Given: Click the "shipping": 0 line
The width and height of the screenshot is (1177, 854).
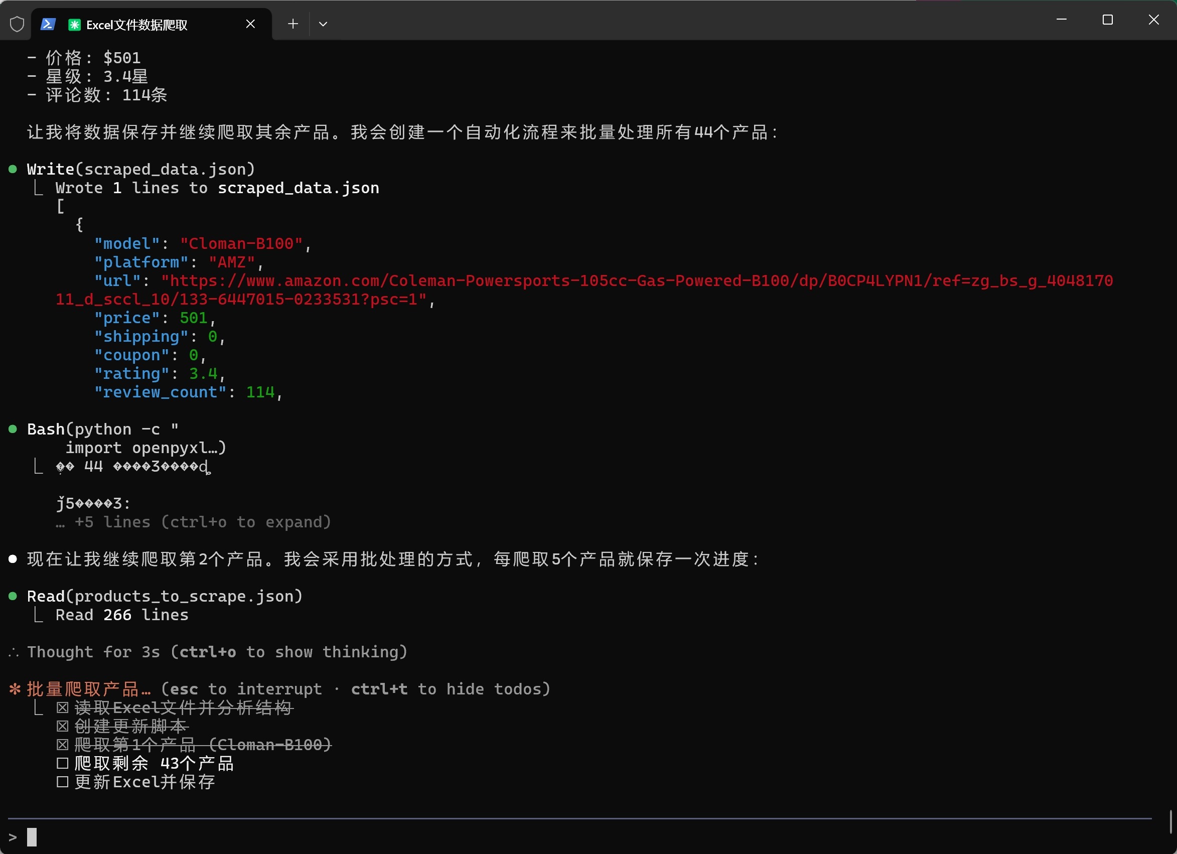Looking at the screenshot, I should coord(160,336).
